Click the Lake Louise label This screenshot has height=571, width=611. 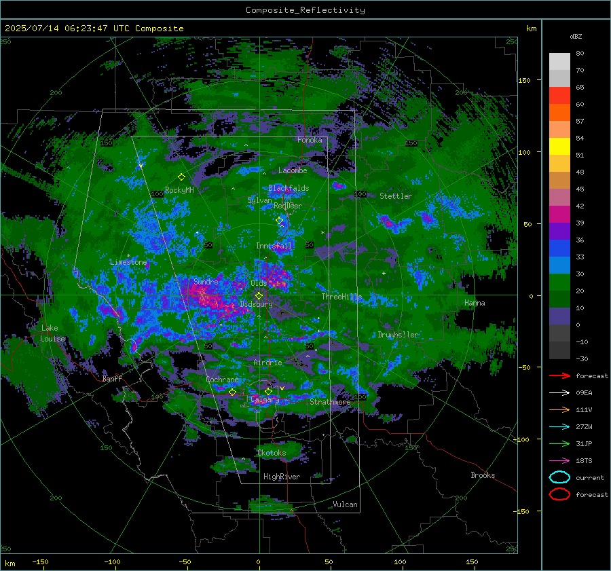click(53, 333)
